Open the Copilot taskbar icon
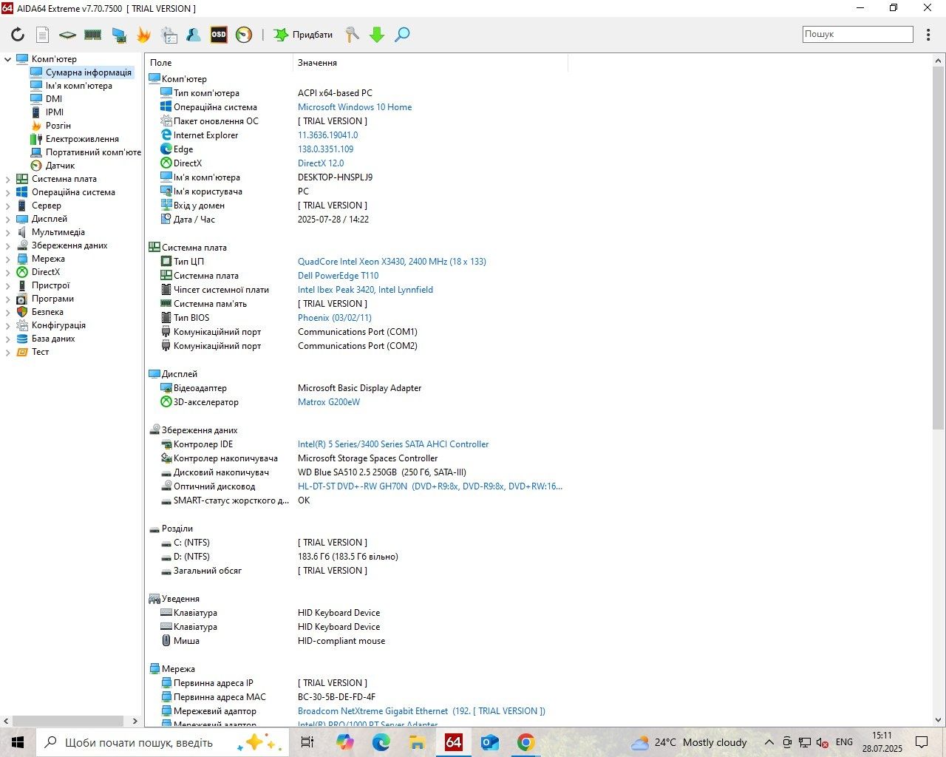Screen dimensions: 946x757 345,742
